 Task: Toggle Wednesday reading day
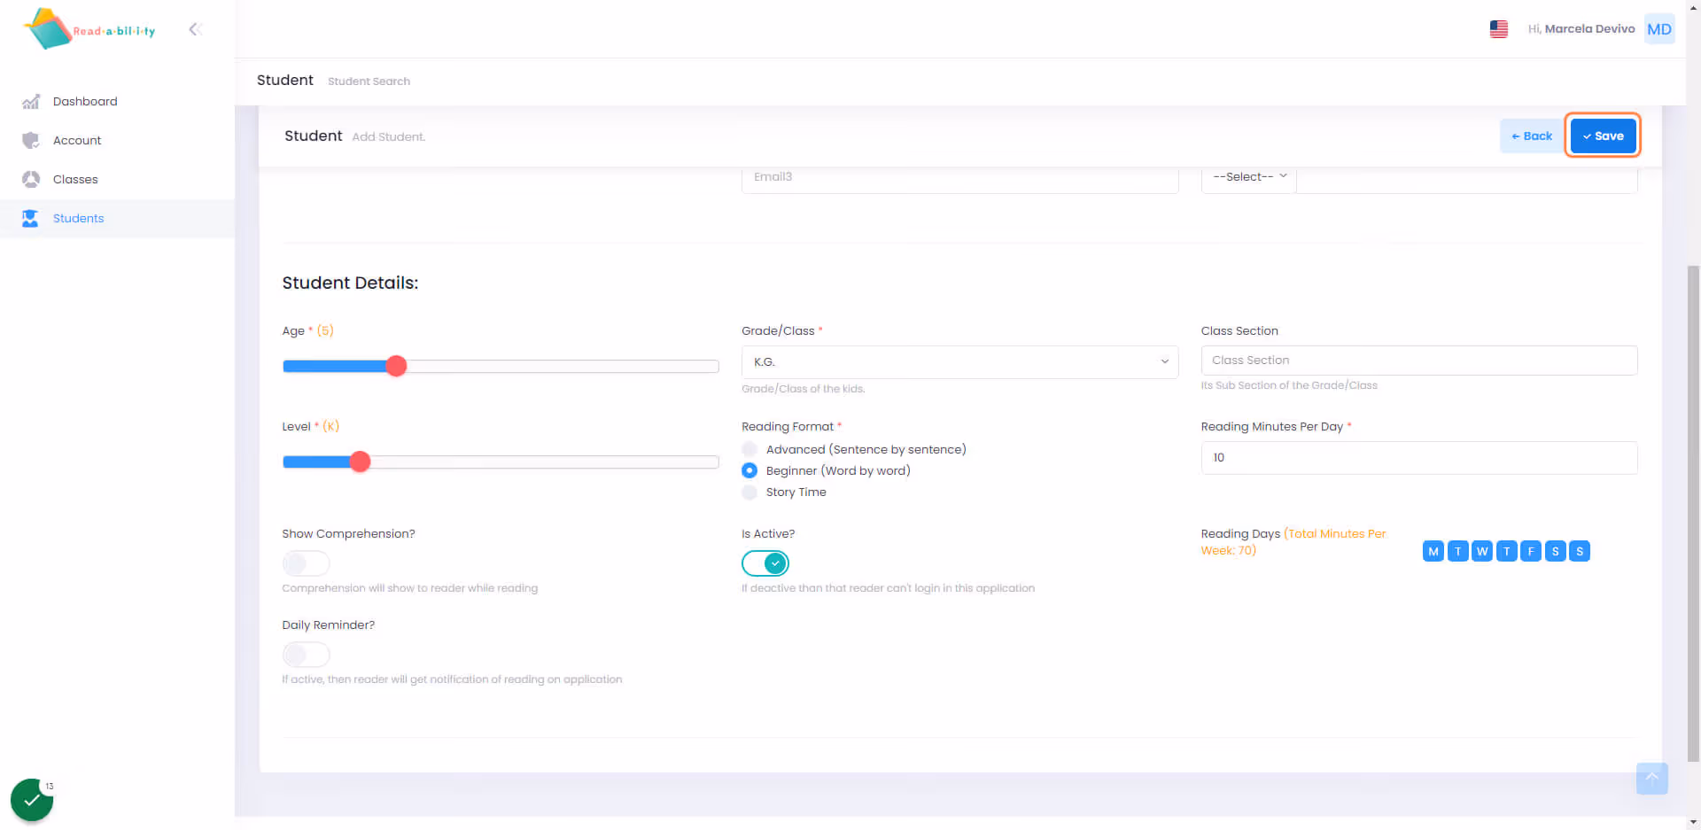coord(1482,551)
